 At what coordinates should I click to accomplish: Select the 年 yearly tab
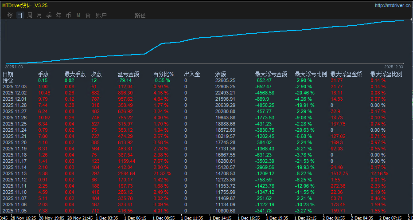tap(59, 15)
